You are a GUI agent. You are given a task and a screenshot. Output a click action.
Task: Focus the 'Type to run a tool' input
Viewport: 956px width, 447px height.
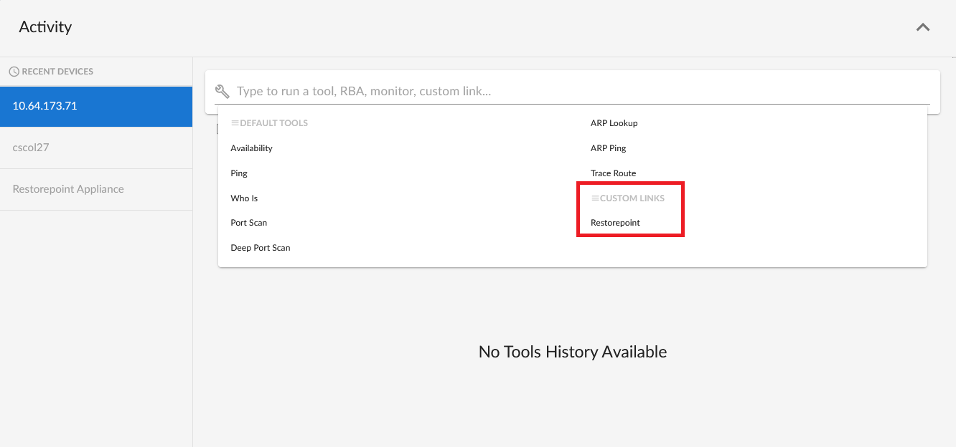pos(574,92)
